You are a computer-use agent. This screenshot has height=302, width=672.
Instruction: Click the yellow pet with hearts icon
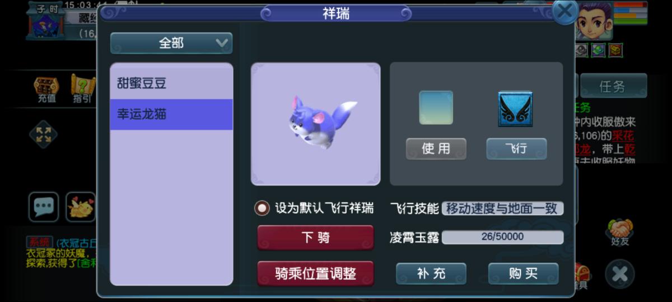pos(81,207)
